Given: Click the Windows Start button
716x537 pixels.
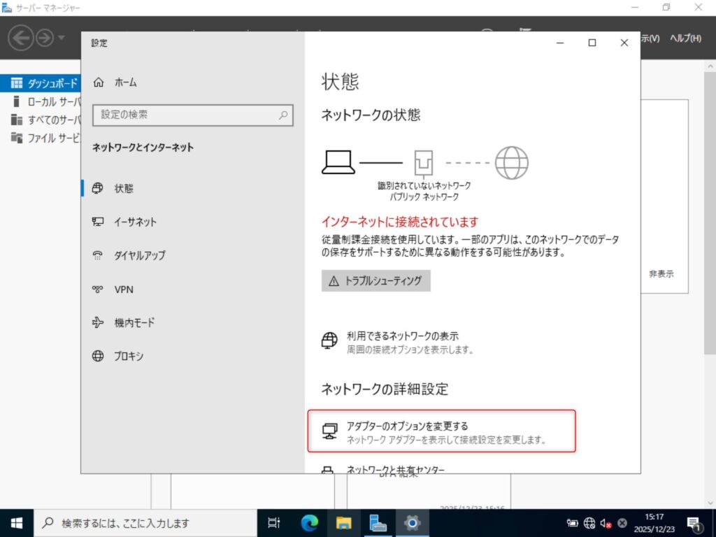Looking at the screenshot, I should coord(16,522).
